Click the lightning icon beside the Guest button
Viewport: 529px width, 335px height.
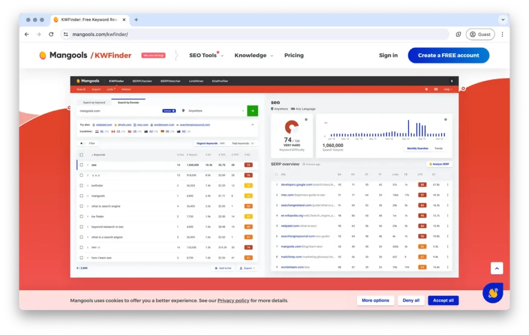tap(458, 35)
